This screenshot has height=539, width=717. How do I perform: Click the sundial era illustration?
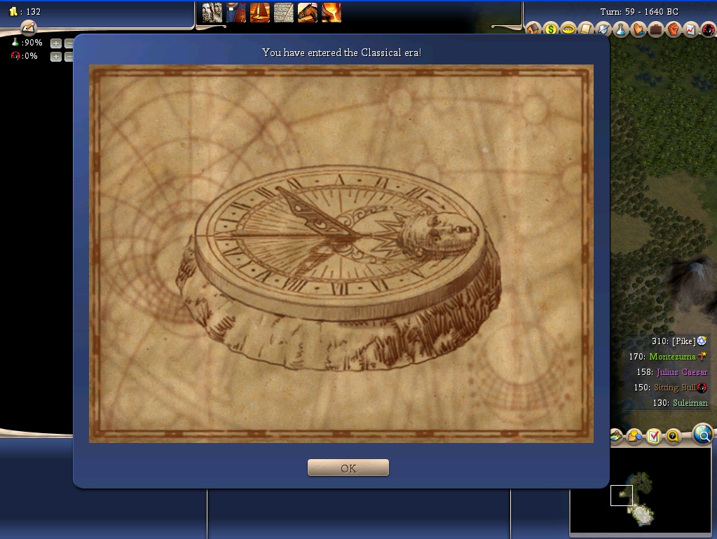click(341, 254)
